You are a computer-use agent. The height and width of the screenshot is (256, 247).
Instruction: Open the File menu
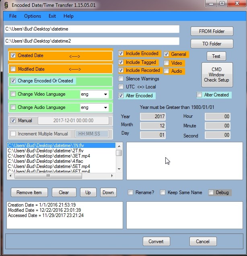coord(13,16)
